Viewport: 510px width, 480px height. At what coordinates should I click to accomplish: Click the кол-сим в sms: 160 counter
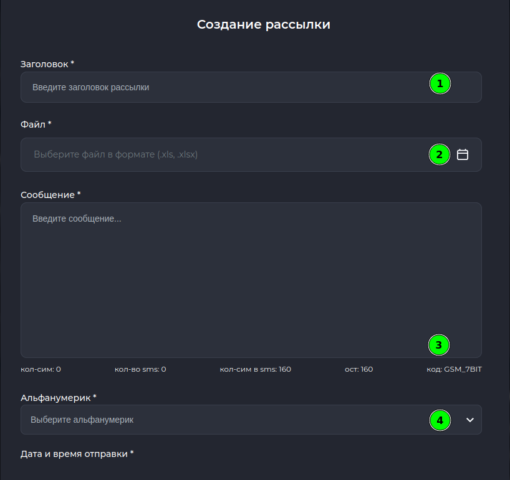[256, 369]
